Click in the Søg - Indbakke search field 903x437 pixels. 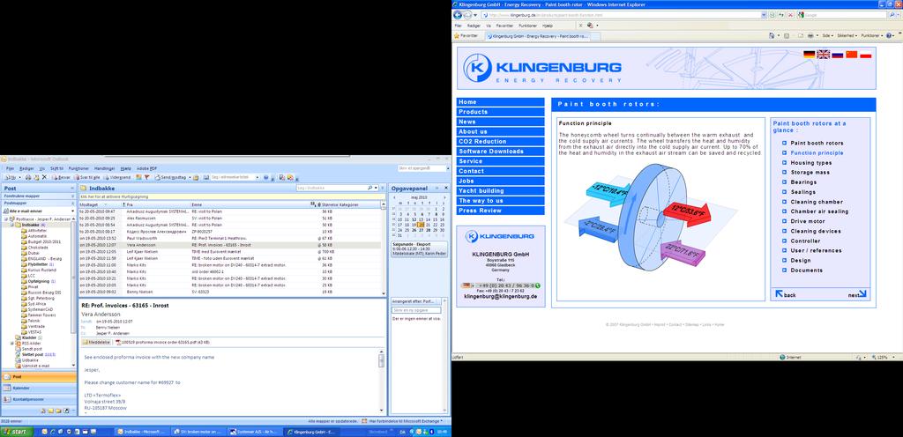[x=332, y=188]
